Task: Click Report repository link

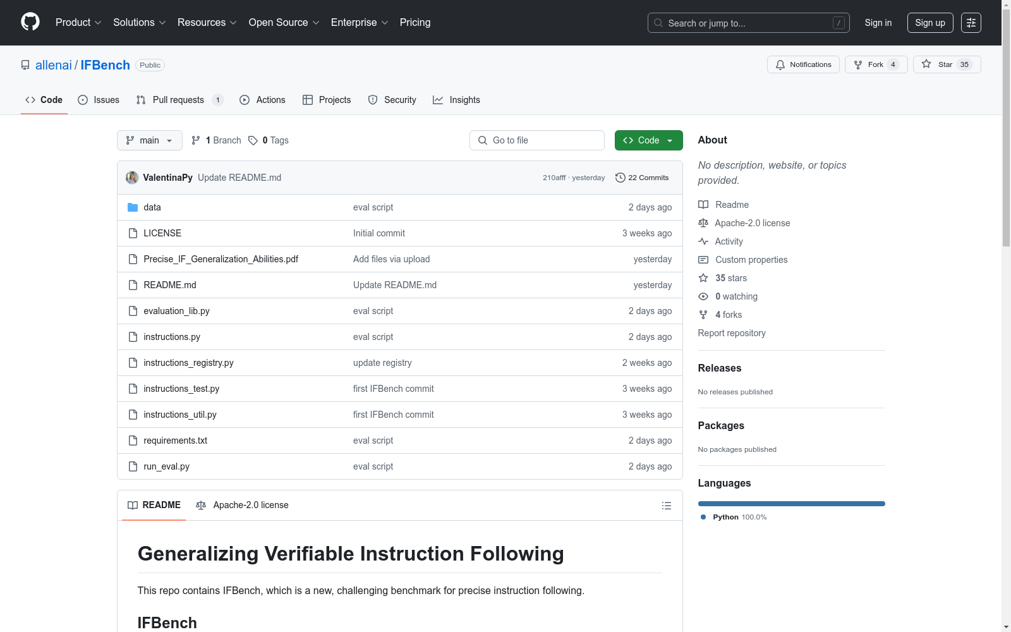Action: click(732, 333)
